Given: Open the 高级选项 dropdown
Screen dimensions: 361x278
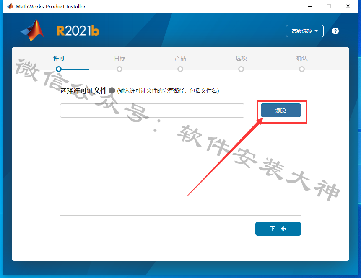Looking at the screenshot, I should [x=304, y=31].
